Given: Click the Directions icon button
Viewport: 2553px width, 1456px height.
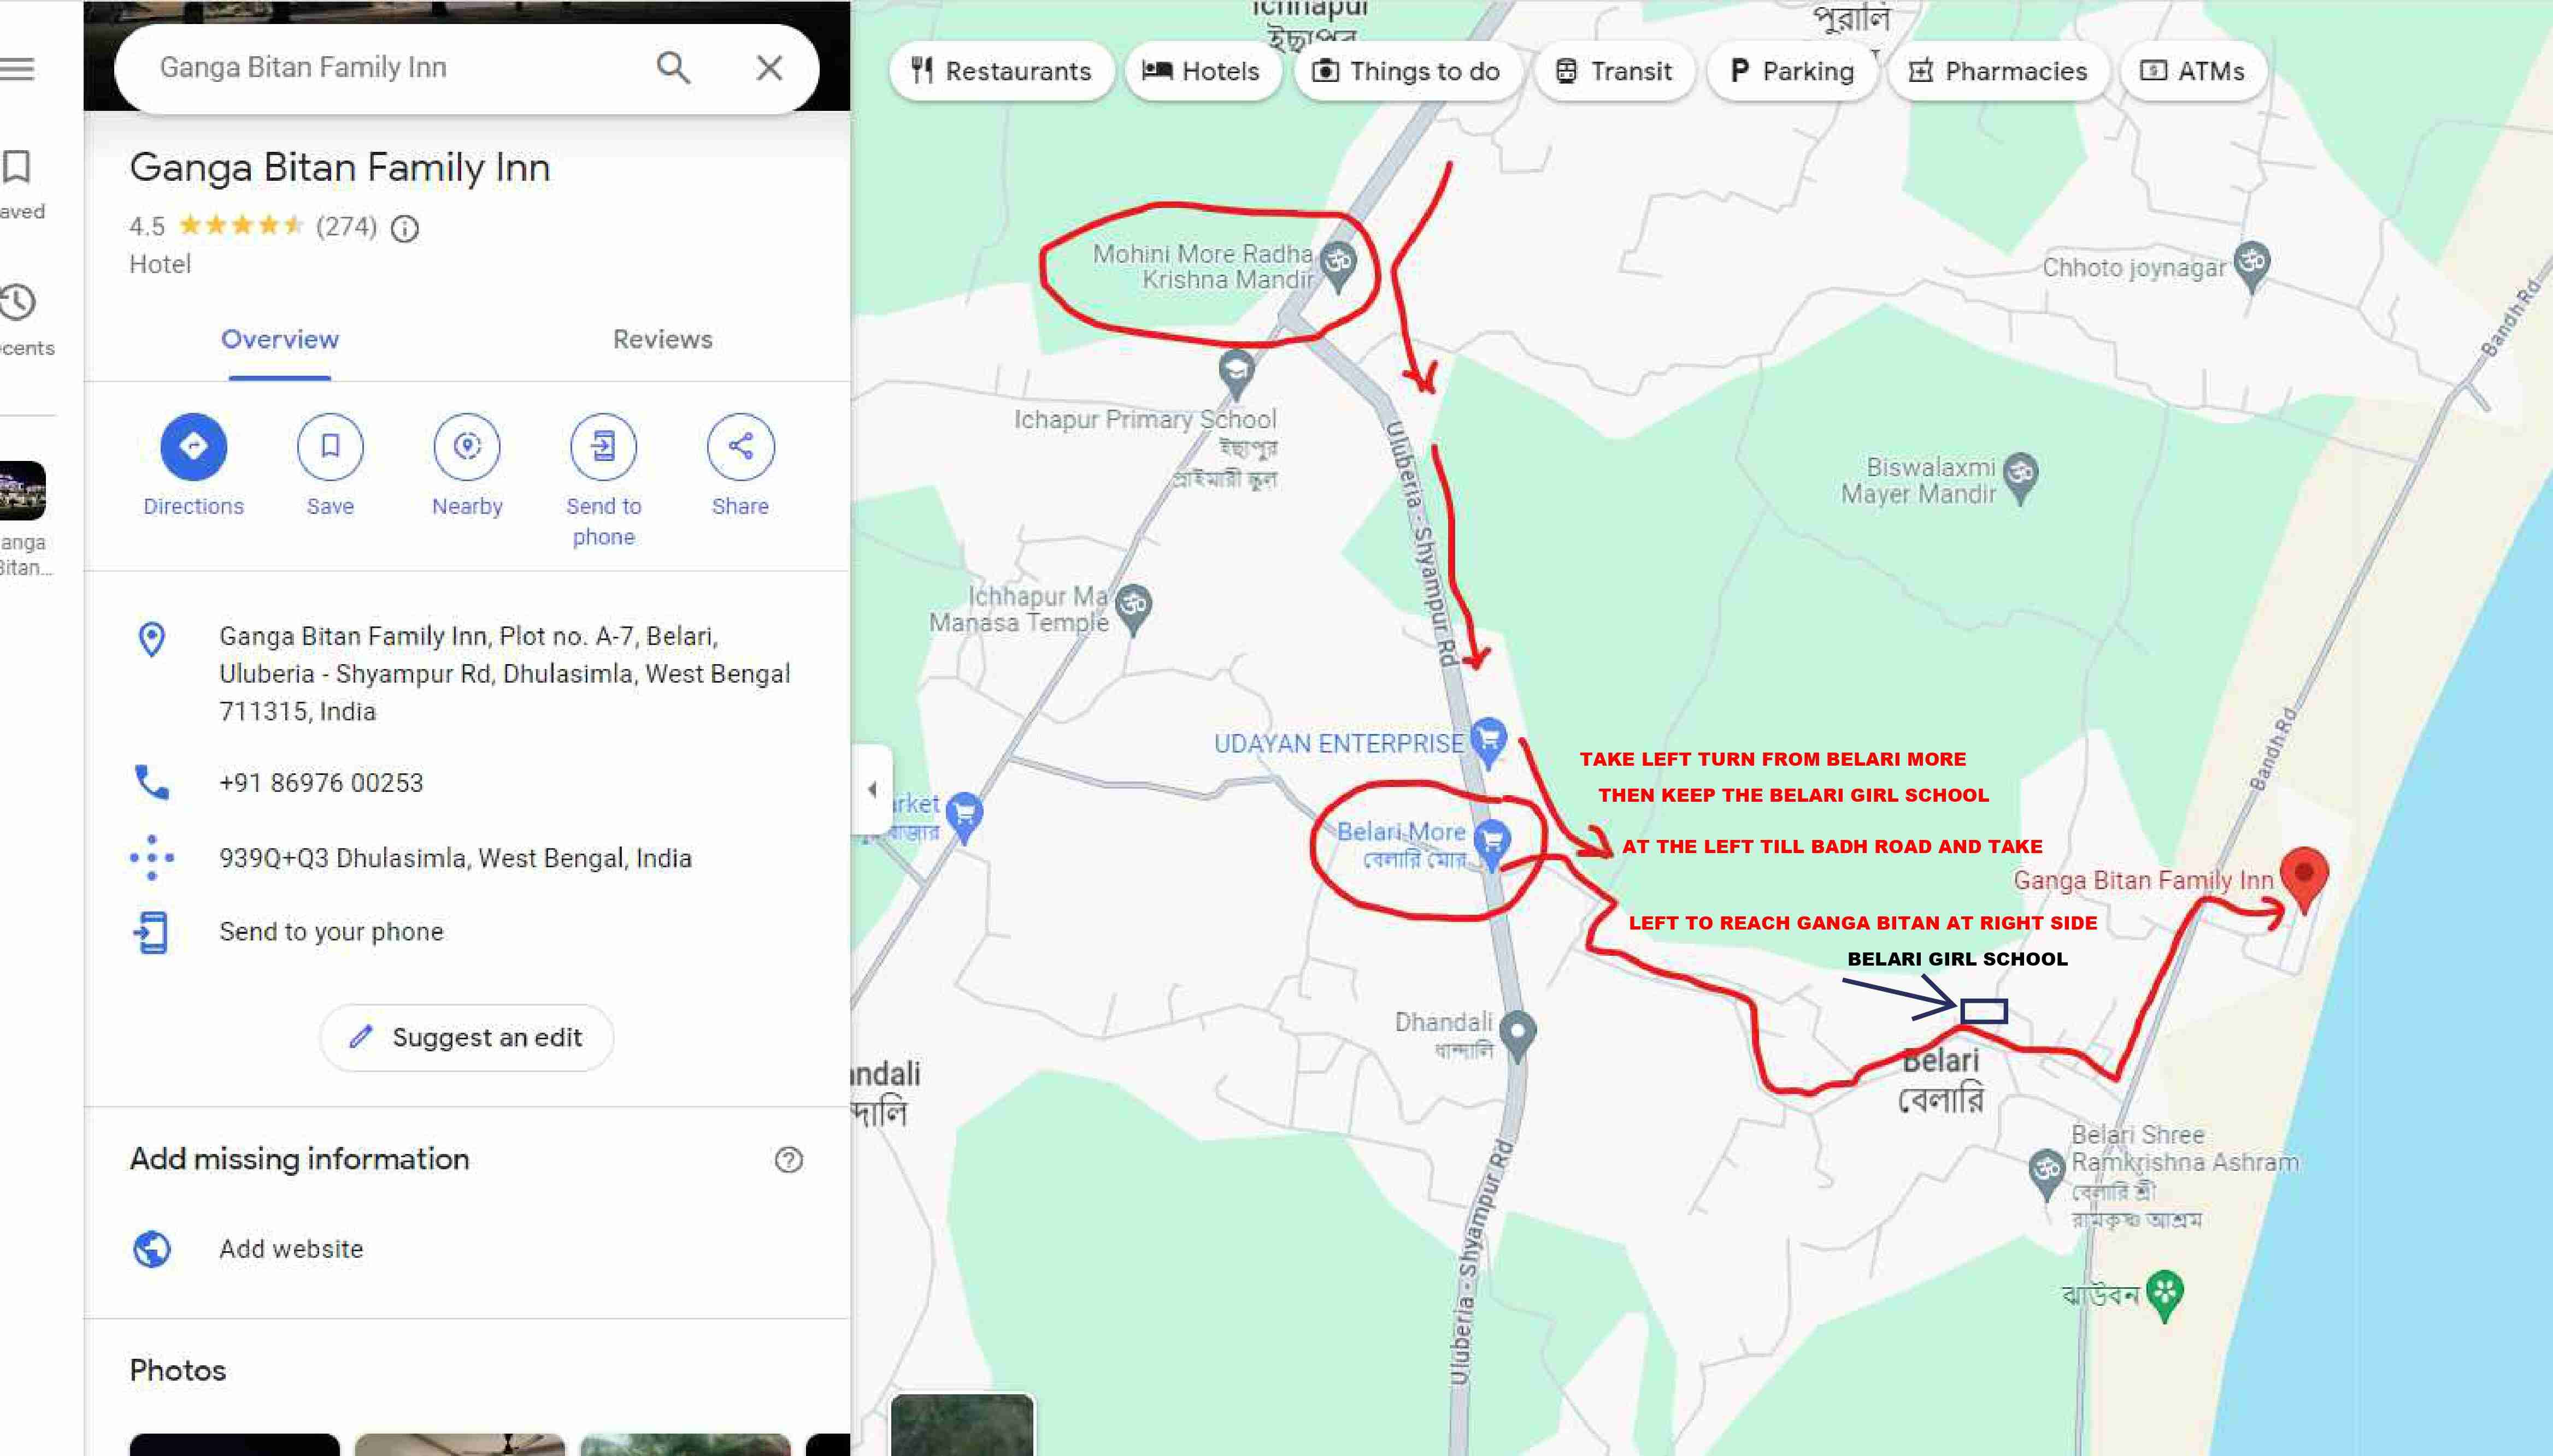Looking at the screenshot, I should coord(193,446).
